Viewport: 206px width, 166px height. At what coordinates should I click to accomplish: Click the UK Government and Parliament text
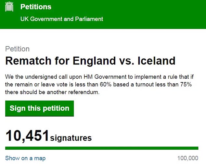click(x=61, y=19)
